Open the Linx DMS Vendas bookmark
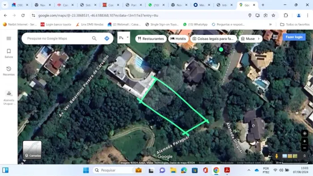 89,24
